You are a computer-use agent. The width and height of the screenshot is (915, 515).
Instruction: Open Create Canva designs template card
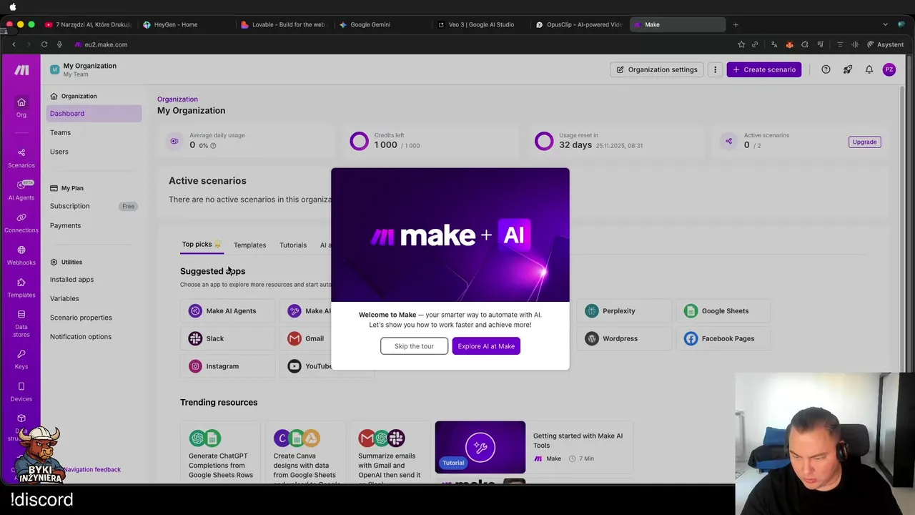[x=305, y=453]
